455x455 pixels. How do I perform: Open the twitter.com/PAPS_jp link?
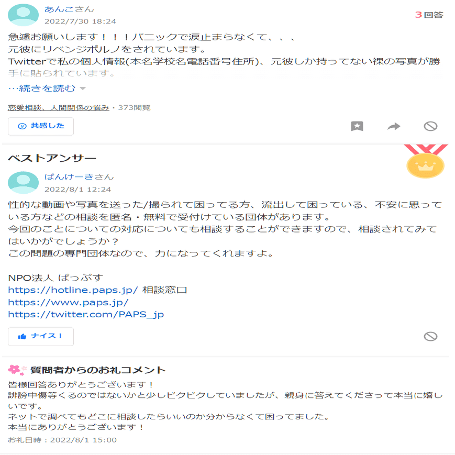pos(86,315)
